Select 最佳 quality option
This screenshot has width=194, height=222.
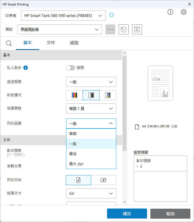coord(91,154)
